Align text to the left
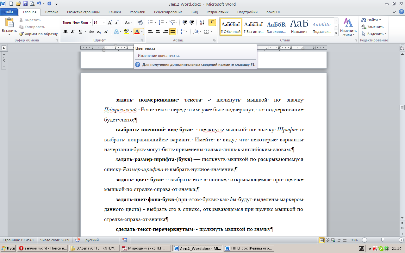Image resolution: width=405 pixels, height=253 pixels. pyautogui.click(x=151, y=32)
